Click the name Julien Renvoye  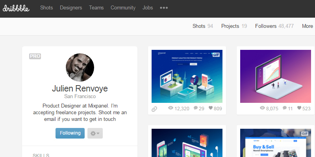80,88
